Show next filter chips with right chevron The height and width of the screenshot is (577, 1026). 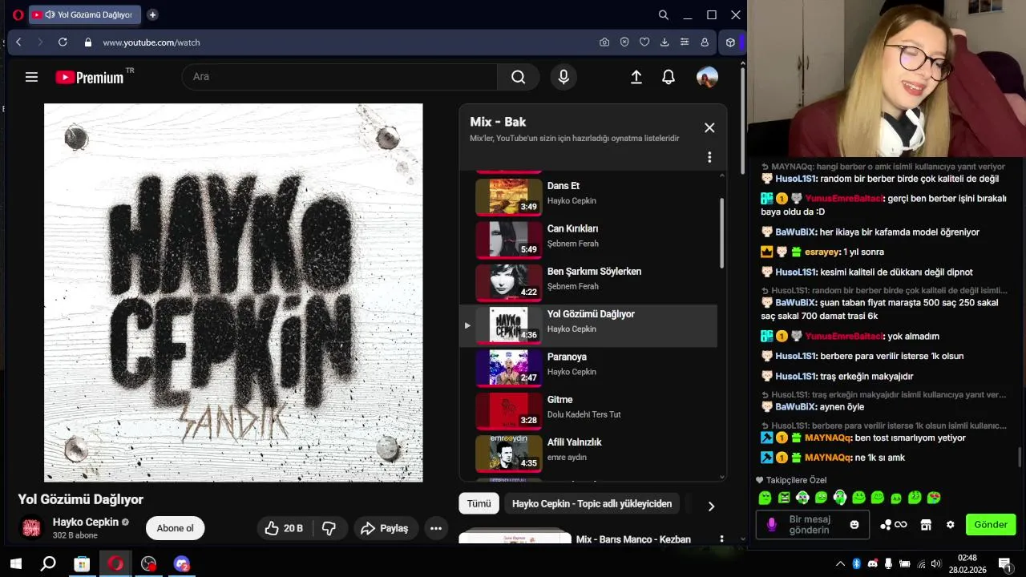click(711, 506)
